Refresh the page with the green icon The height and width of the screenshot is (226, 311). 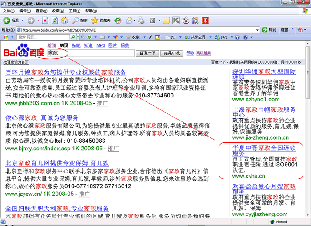point(55,20)
